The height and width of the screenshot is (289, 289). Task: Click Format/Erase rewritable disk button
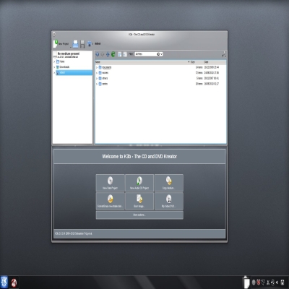(x=110, y=201)
